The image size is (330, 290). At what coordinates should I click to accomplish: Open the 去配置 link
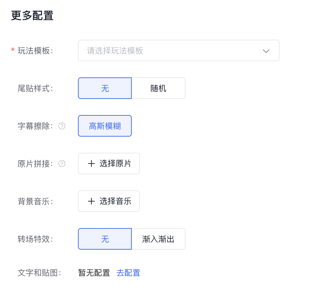point(128,273)
